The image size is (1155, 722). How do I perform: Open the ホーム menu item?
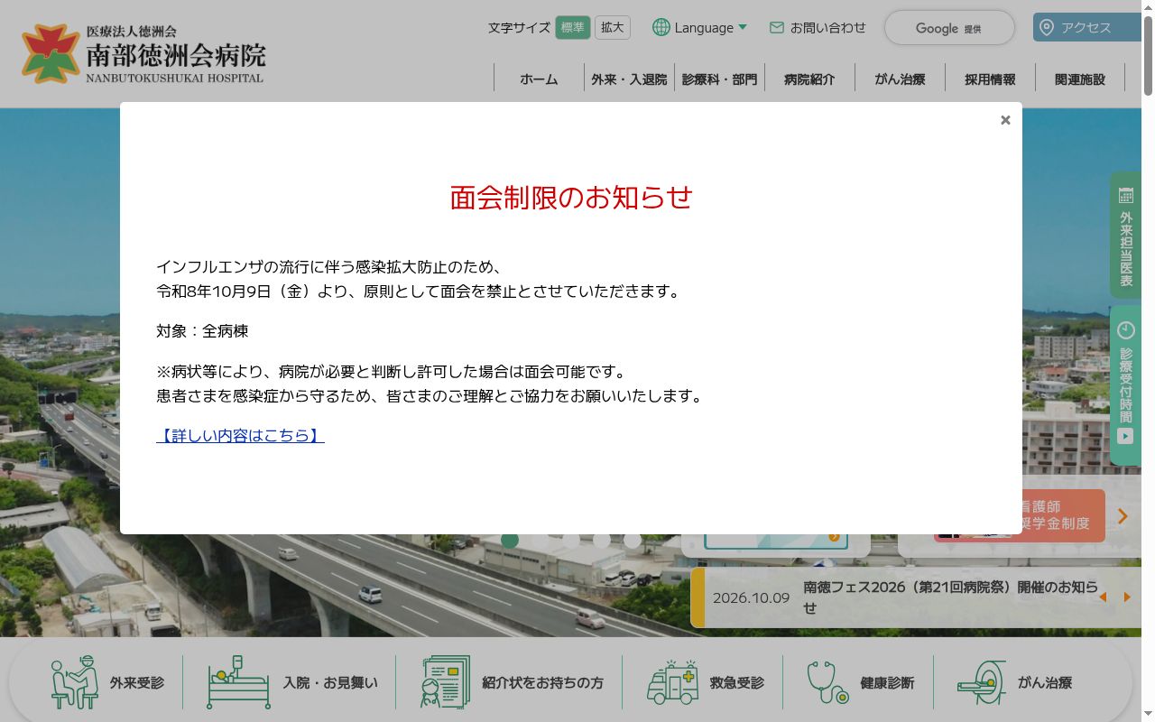539,79
